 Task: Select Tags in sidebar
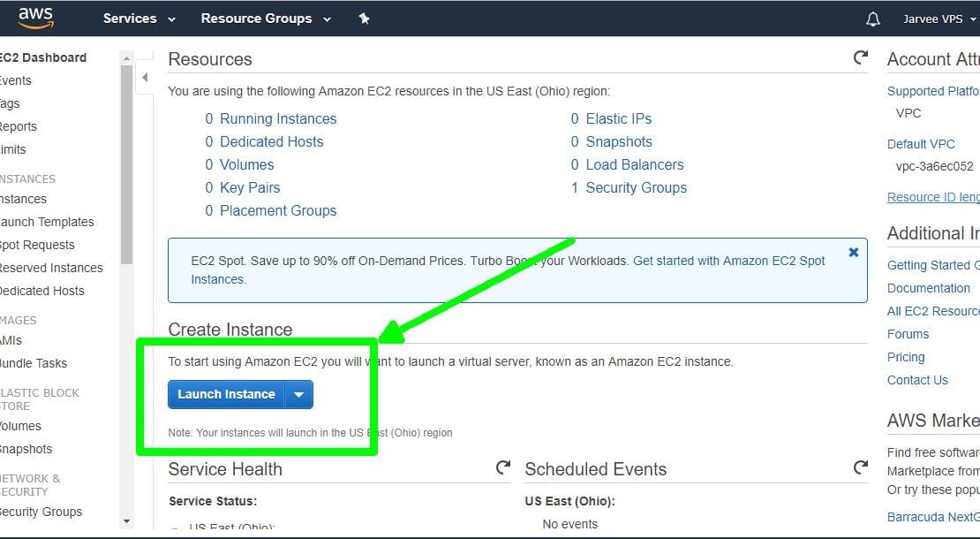(x=10, y=103)
